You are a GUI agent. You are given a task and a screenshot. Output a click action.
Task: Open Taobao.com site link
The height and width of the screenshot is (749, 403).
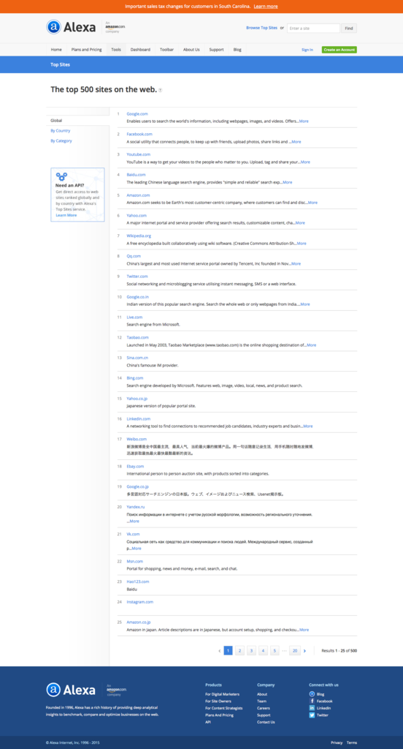(x=138, y=337)
